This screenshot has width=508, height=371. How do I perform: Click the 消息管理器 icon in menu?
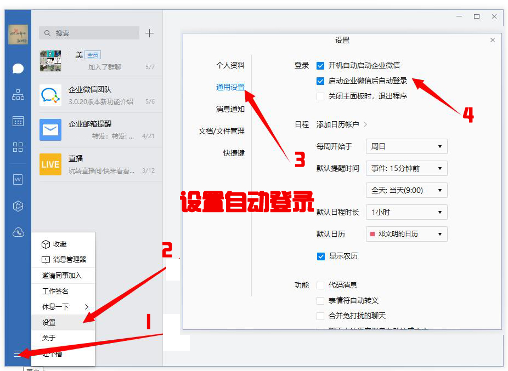click(46, 260)
